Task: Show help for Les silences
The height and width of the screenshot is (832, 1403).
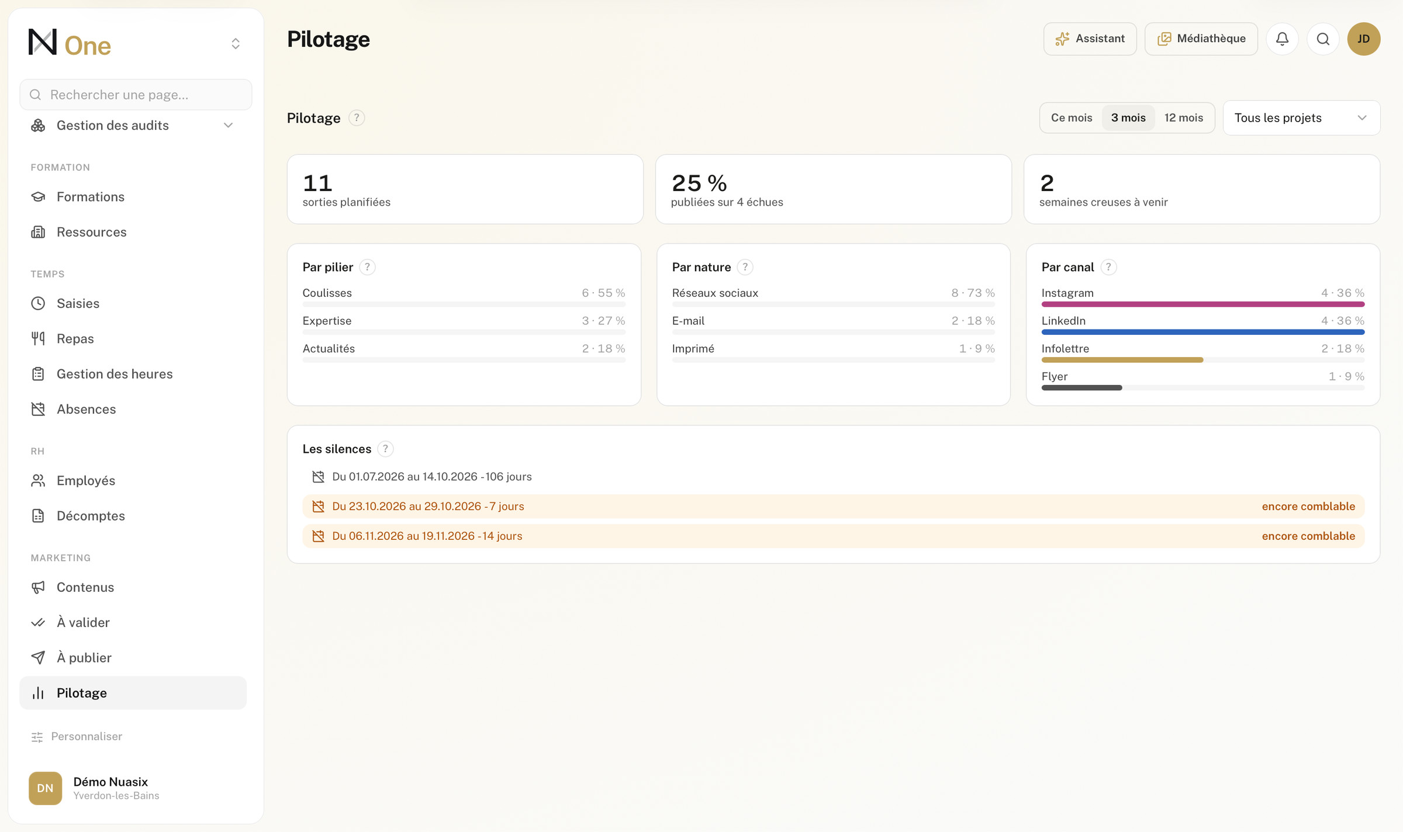Action: pos(385,449)
